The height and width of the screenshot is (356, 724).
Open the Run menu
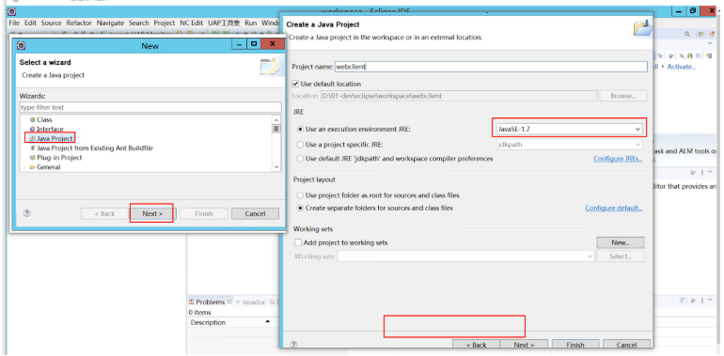pos(251,23)
